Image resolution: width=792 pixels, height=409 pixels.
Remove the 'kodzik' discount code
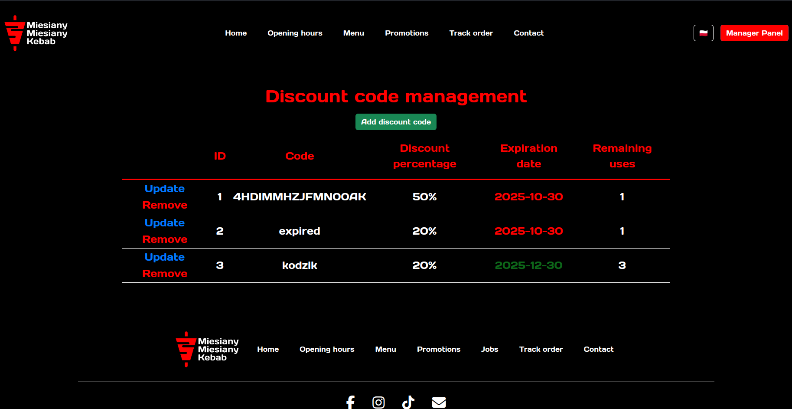pos(165,274)
